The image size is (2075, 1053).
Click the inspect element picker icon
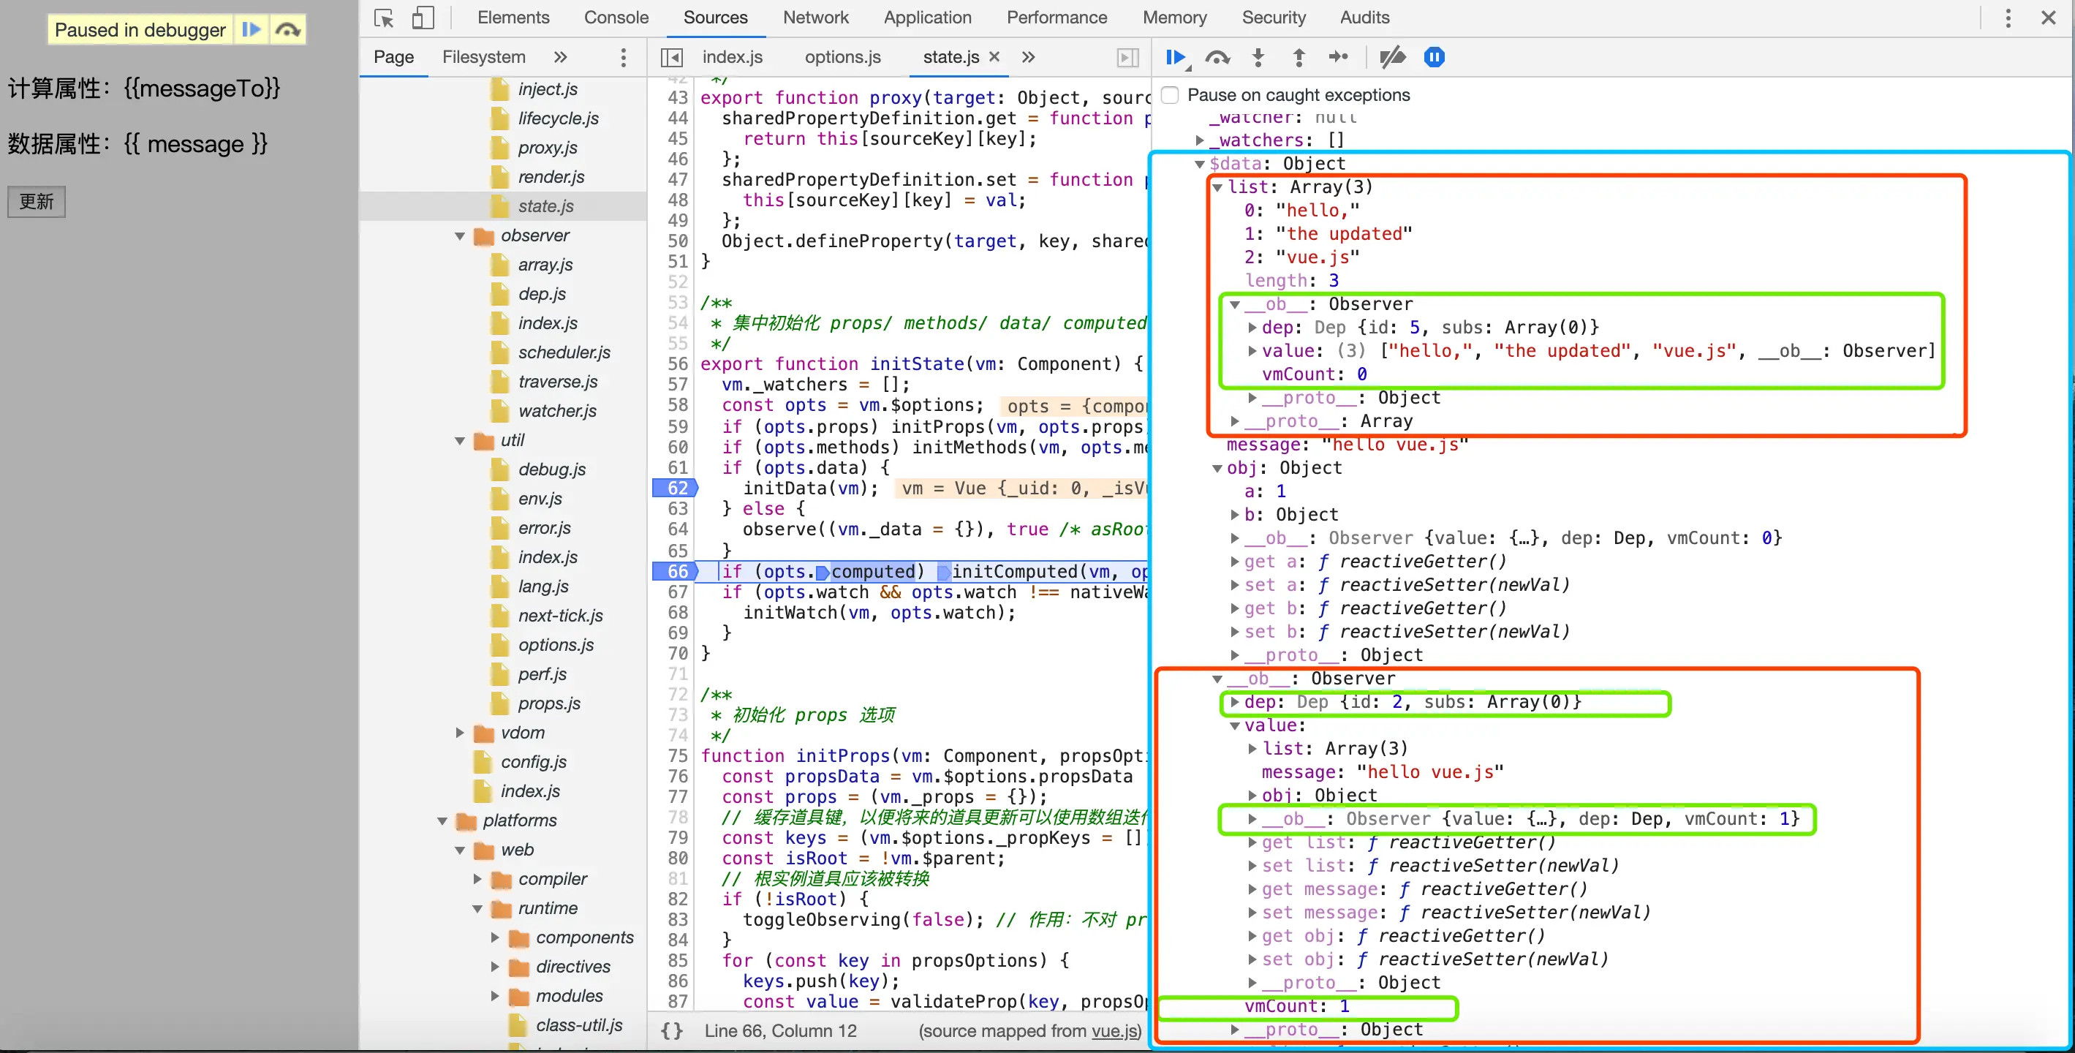[383, 18]
